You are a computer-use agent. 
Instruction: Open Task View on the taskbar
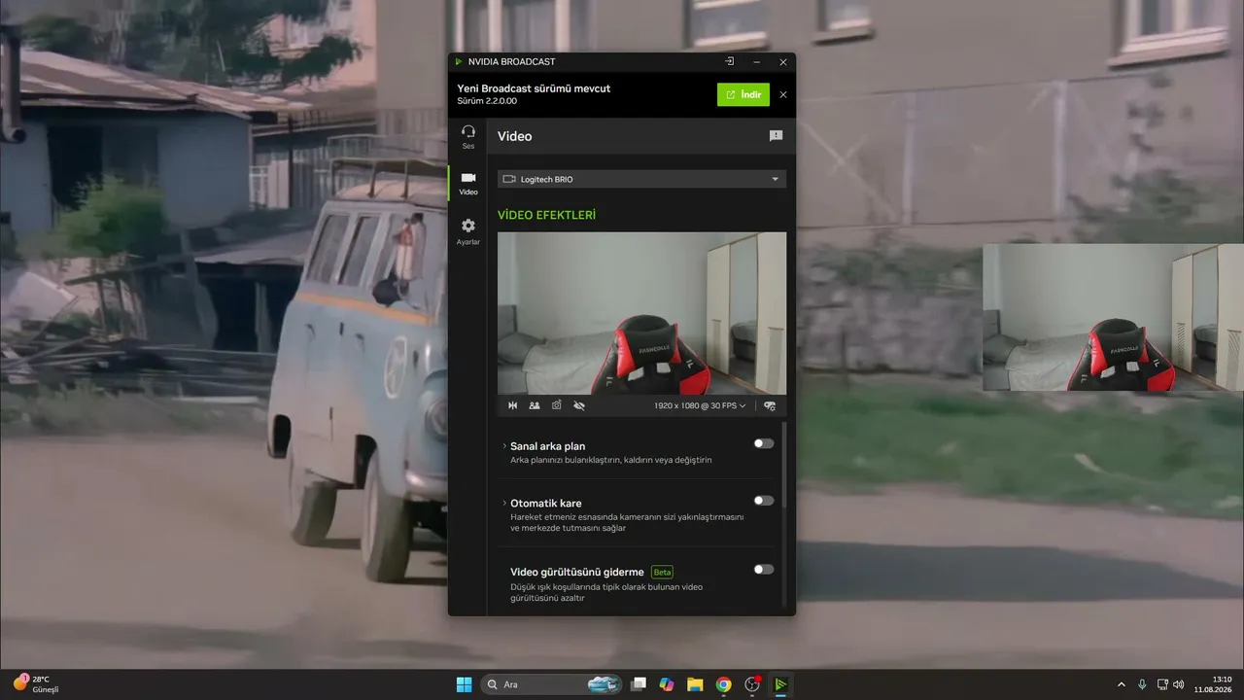[639, 684]
